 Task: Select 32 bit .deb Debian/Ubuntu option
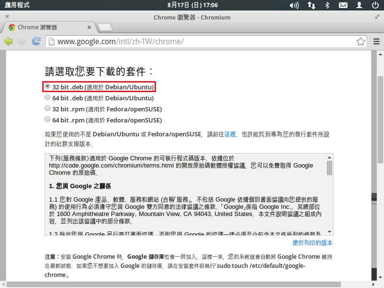tap(48, 86)
